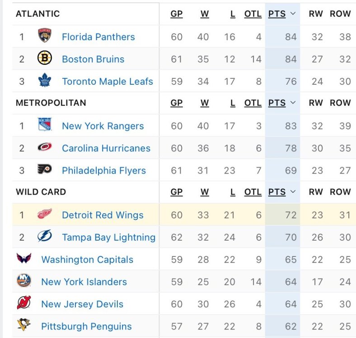This screenshot has height=338, width=356.
Task: Click the New York Rangers logo
Action: click(45, 125)
